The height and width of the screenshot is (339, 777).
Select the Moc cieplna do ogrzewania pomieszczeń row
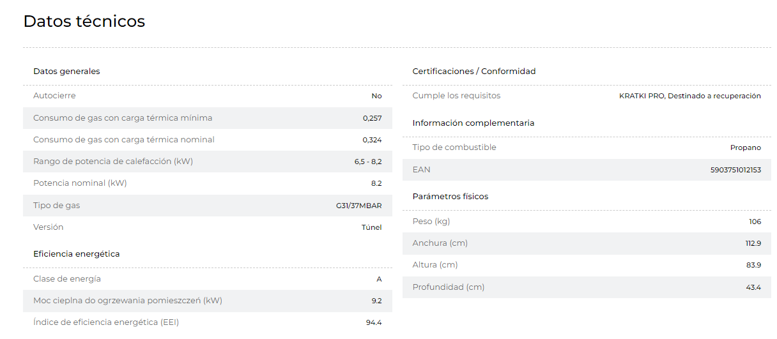208,301
